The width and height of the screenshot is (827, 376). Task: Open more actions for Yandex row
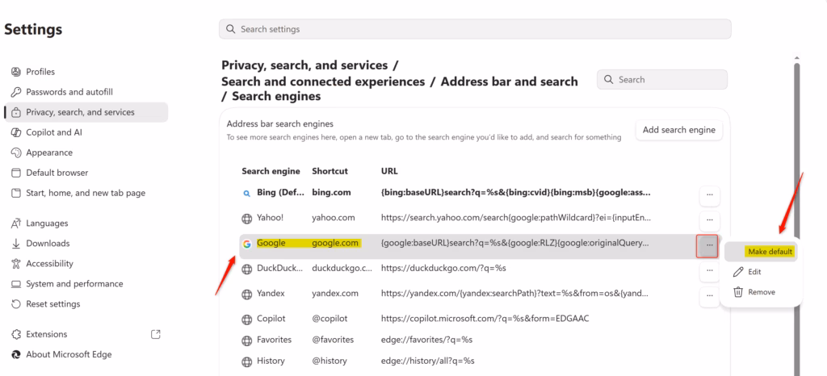click(x=709, y=296)
